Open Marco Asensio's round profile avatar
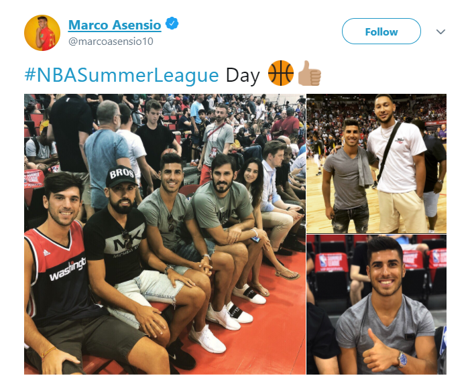Screen dimensions: 470x386 point(42,33)
